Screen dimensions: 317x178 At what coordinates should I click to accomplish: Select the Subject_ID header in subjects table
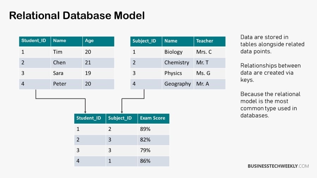point(146,42)
